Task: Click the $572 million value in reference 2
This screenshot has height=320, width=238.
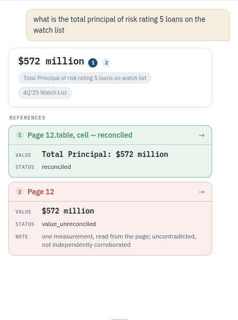Action: tap(68, 211)
